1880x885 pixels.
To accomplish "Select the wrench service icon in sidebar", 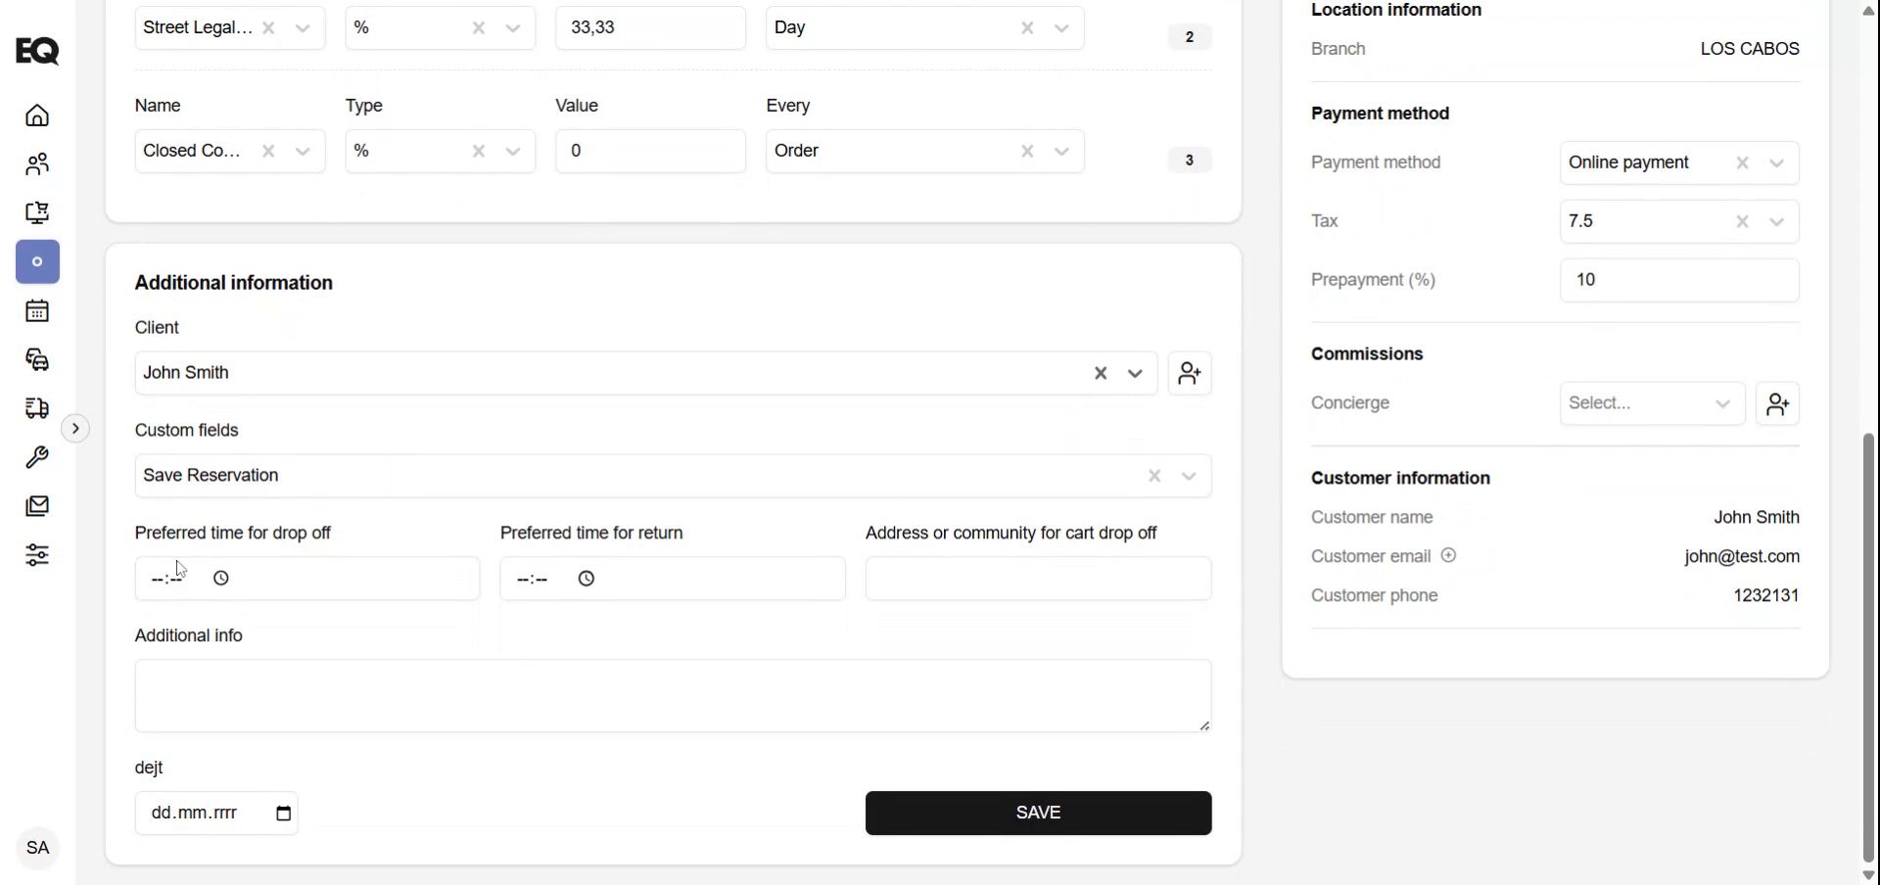I will click(36, 457).
